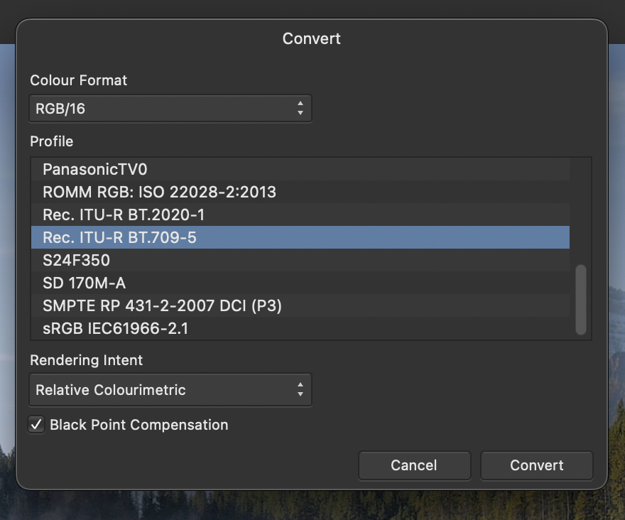Image resolution: width=625 pixels, height=520 pixels.
Task: Expand the Rendering Intent dropdown
Action: coord(170,390)
